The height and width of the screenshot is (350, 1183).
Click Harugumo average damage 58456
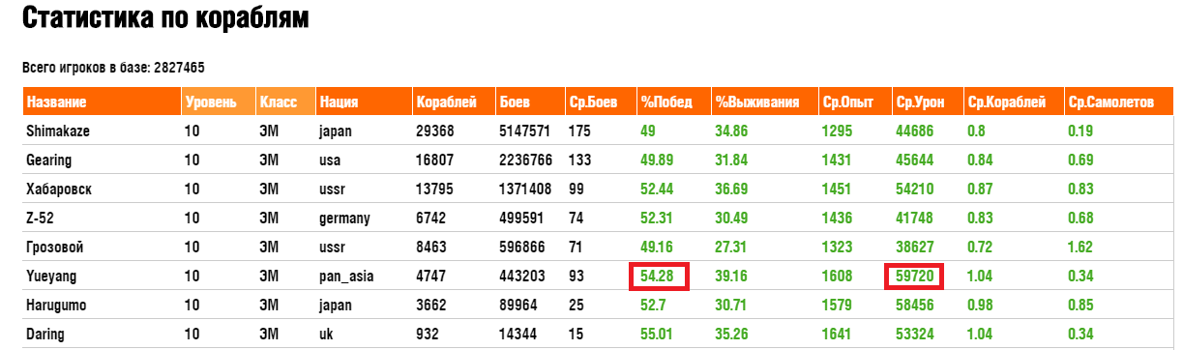coord(915,306)
